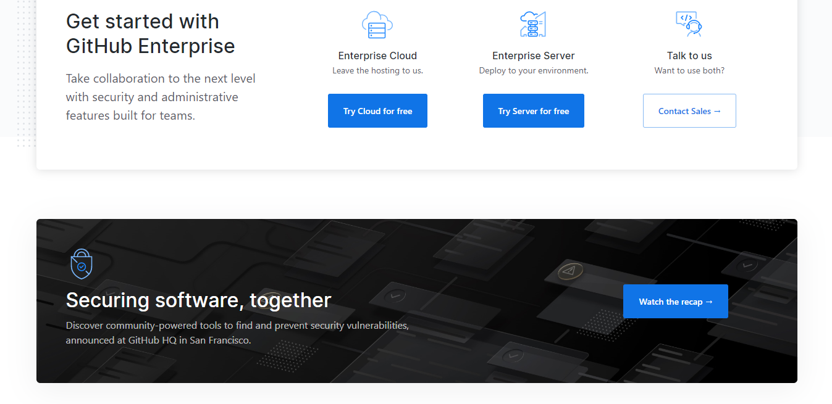Click the Try Server for free button
Screen dimensions: 832x404
coord(534,111)
